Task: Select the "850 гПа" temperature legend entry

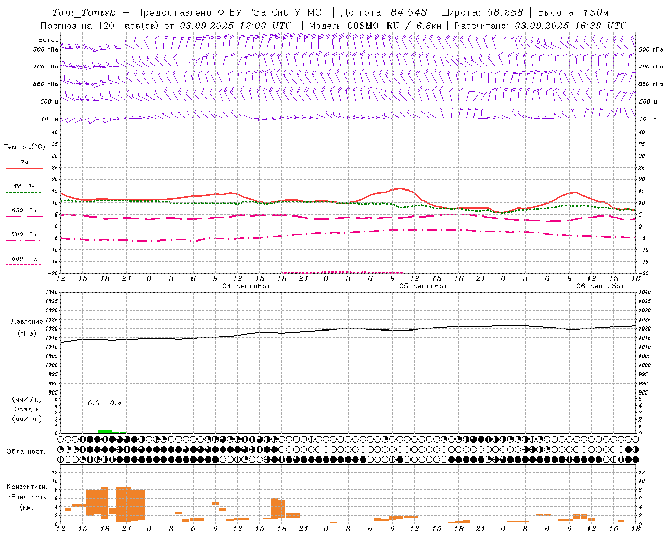Action: point(24,211)
